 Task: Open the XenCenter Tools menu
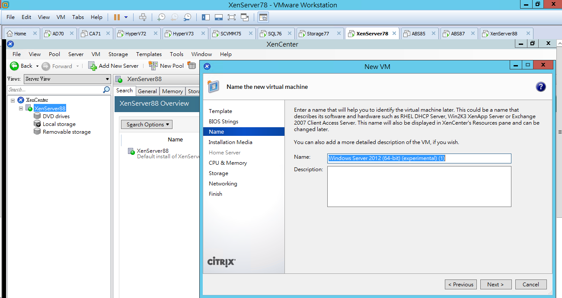pos(176,54)
